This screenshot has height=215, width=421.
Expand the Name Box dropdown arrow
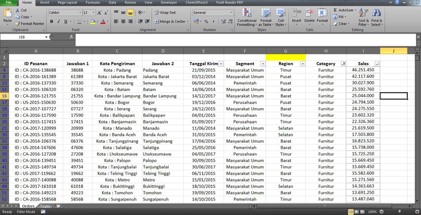(x=46, y=37)
